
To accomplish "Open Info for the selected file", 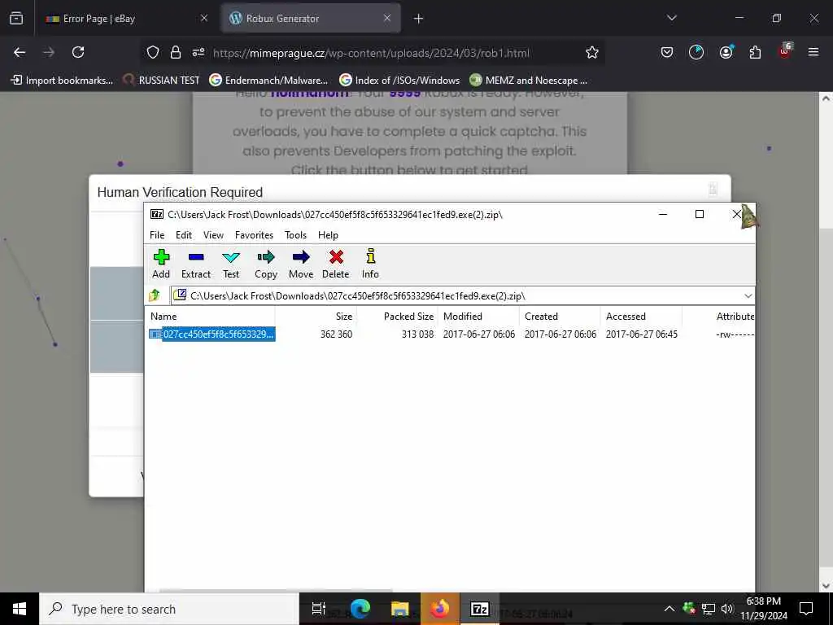I will coord(370,264).
